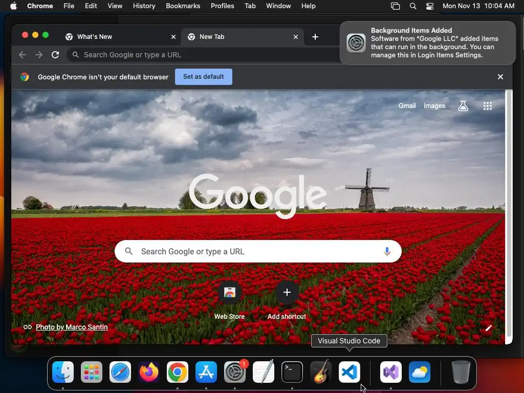524x393 pixels.
Task: Click the menu bar date and time
Action: (478, 6)
